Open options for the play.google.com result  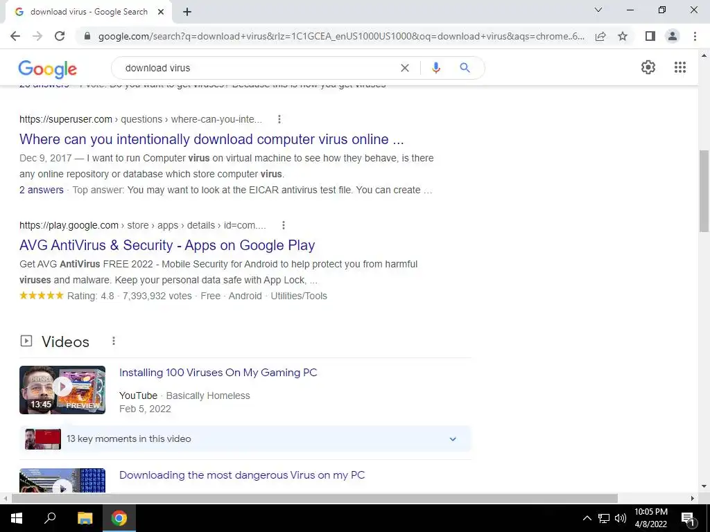tap(284, 225)
